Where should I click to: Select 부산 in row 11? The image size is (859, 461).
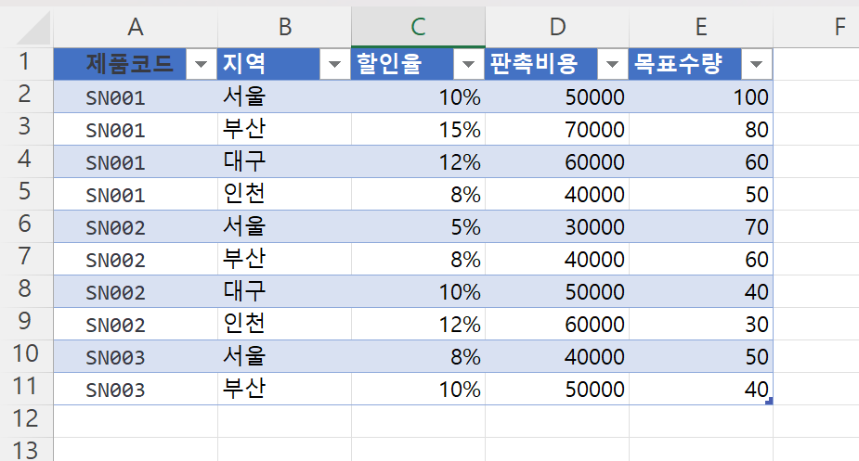284,389
